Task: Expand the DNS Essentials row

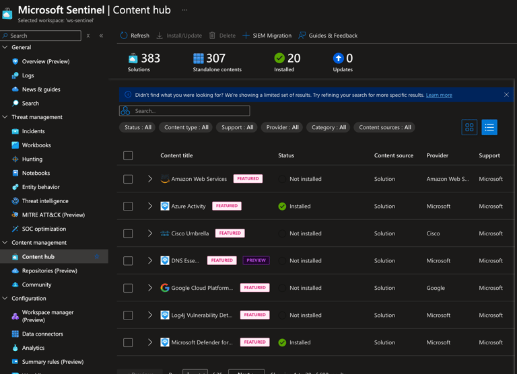Action: coord(150,260)
